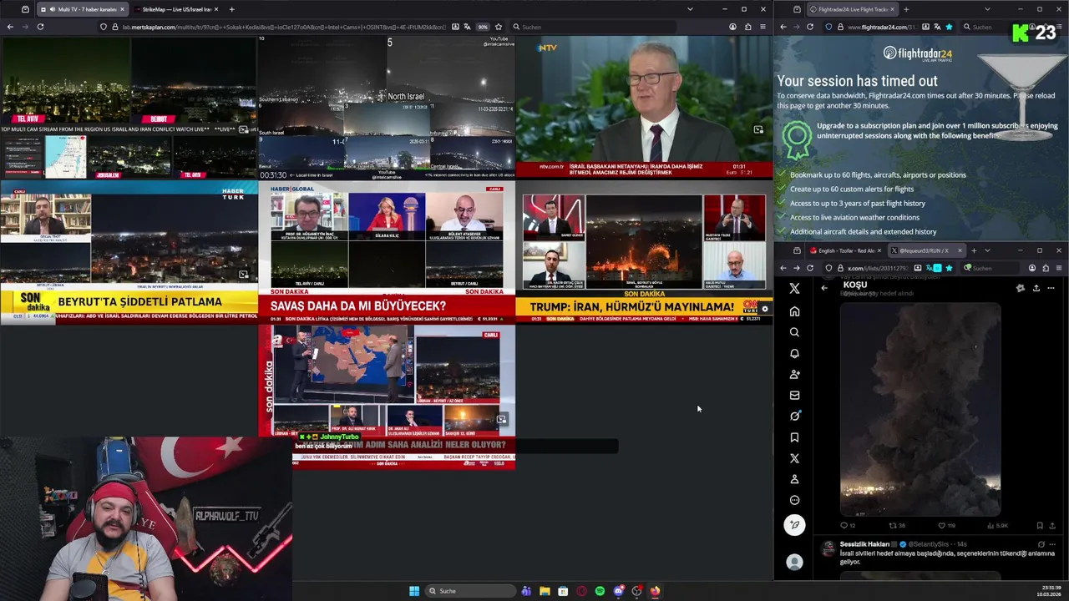The image size is (1069, 601).
Task: Switch to the StrikeMap tab
Action: point(175,9)
